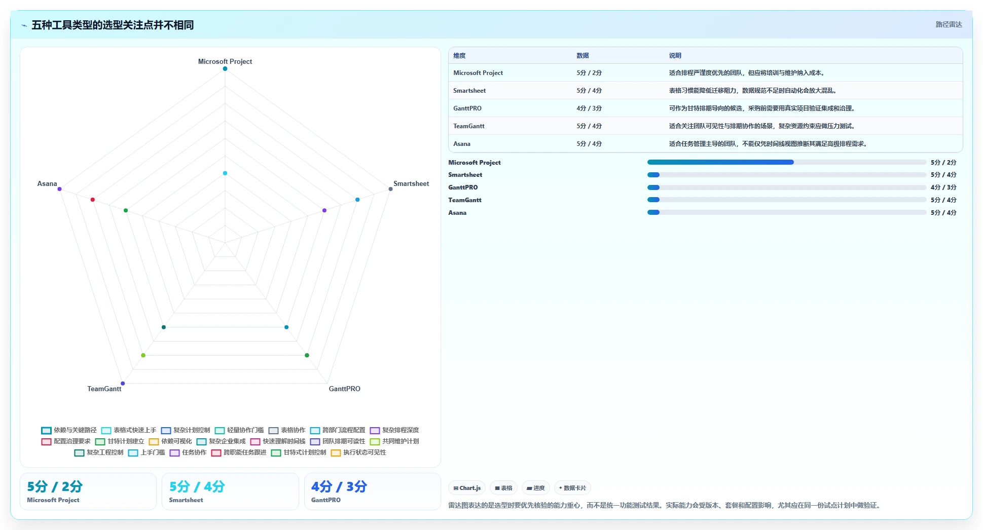Click the 维度 column header
This screenshot has width=983, height=530.
459,56
